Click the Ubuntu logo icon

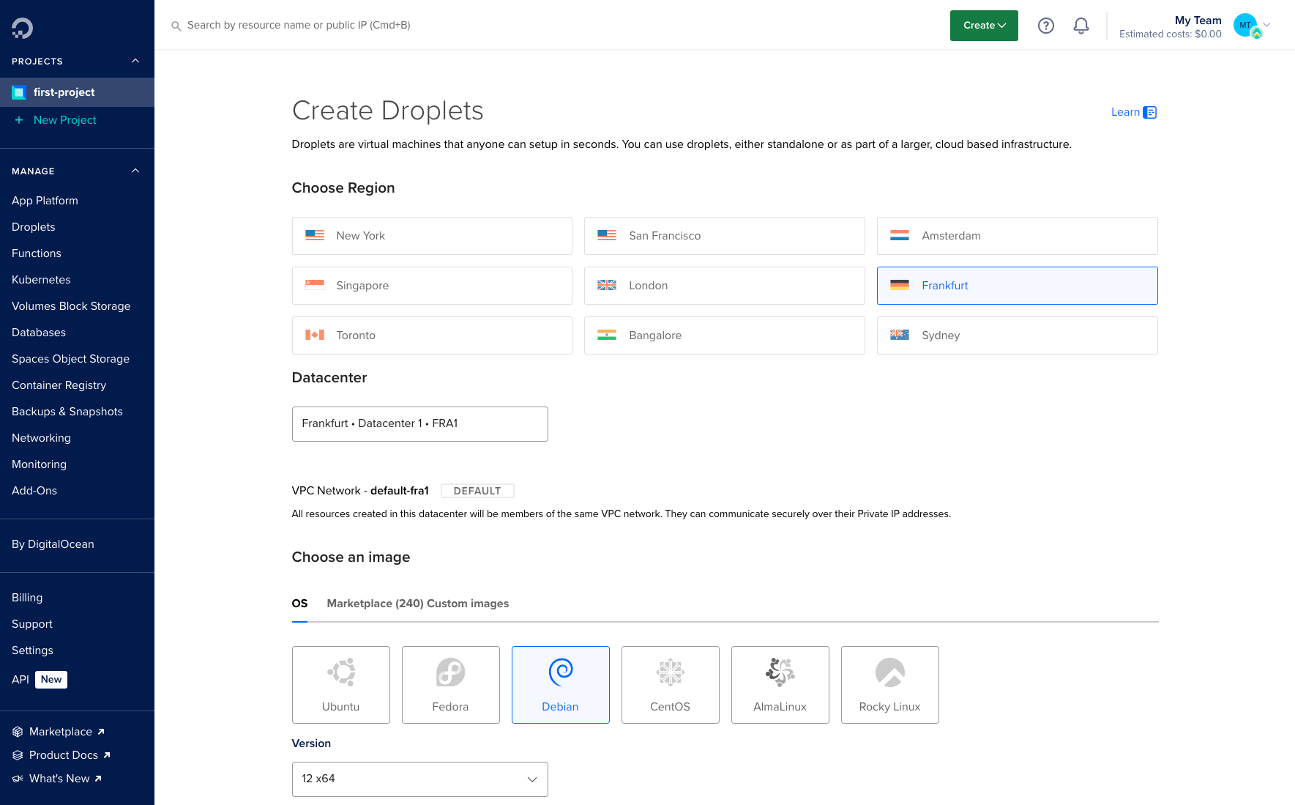pos(341,672)
